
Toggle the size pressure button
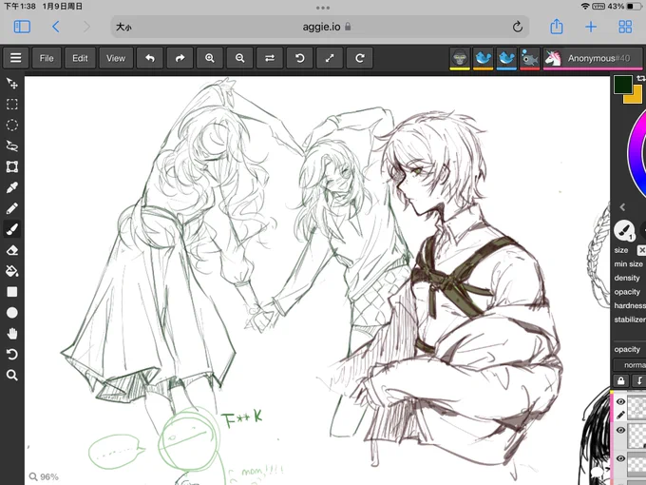642,250
